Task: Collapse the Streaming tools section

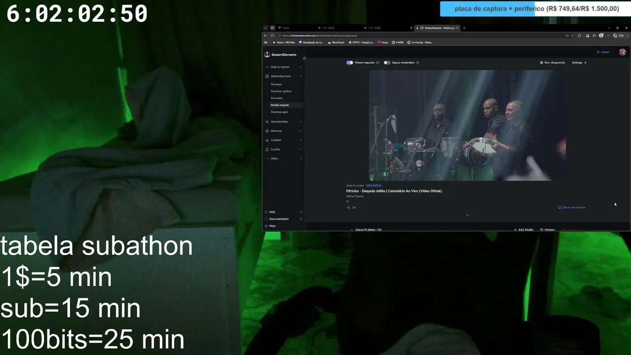Action: (x=283, y=76)
